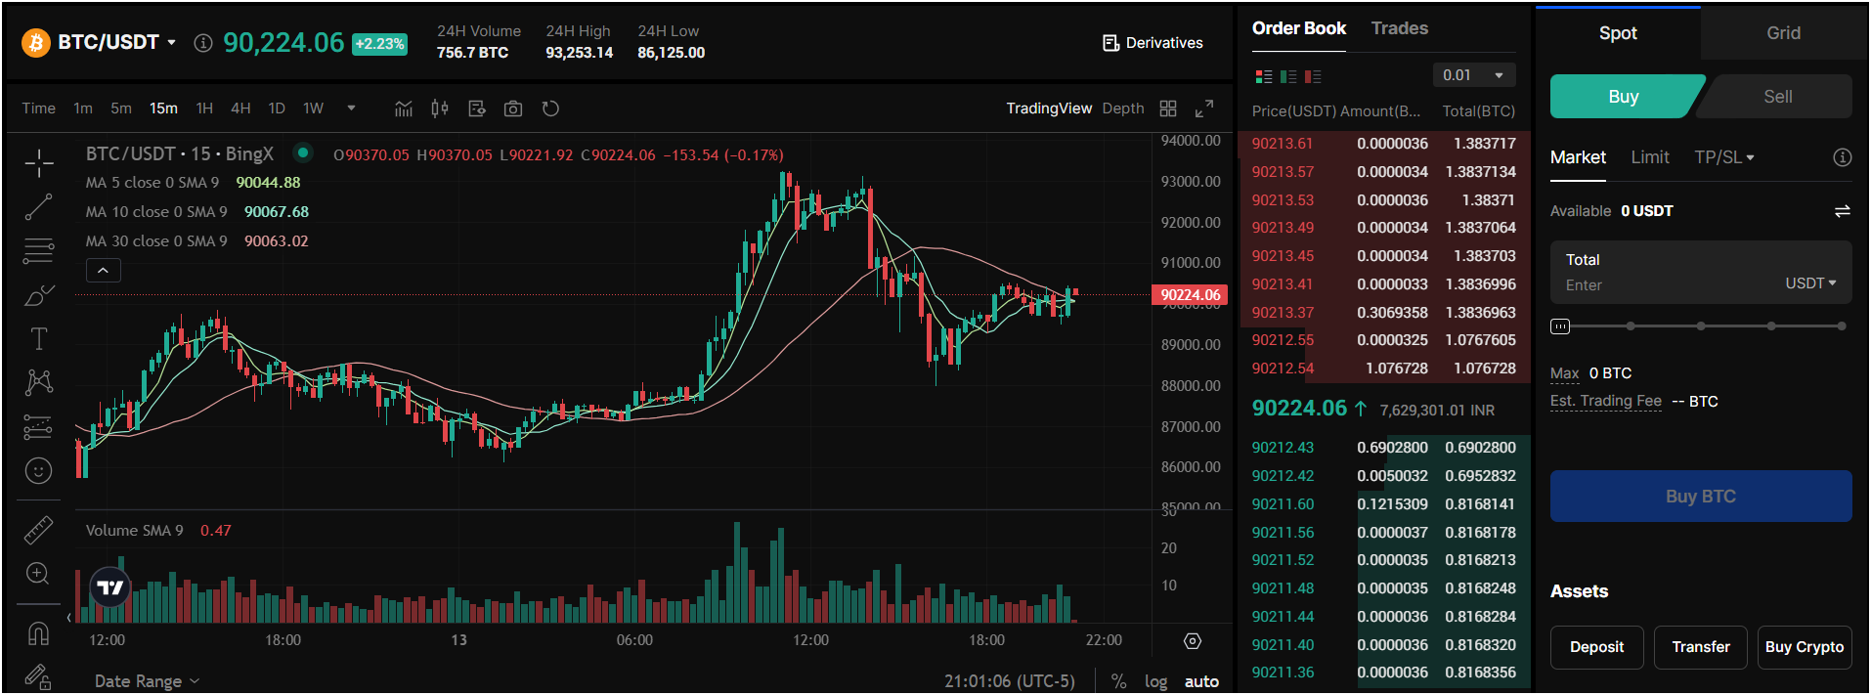Image resolution: width=1871 pixels, height=695 pixels.
Task: Open the Derivatives link
Action: pyautogui.click(x=1153, y=43)
